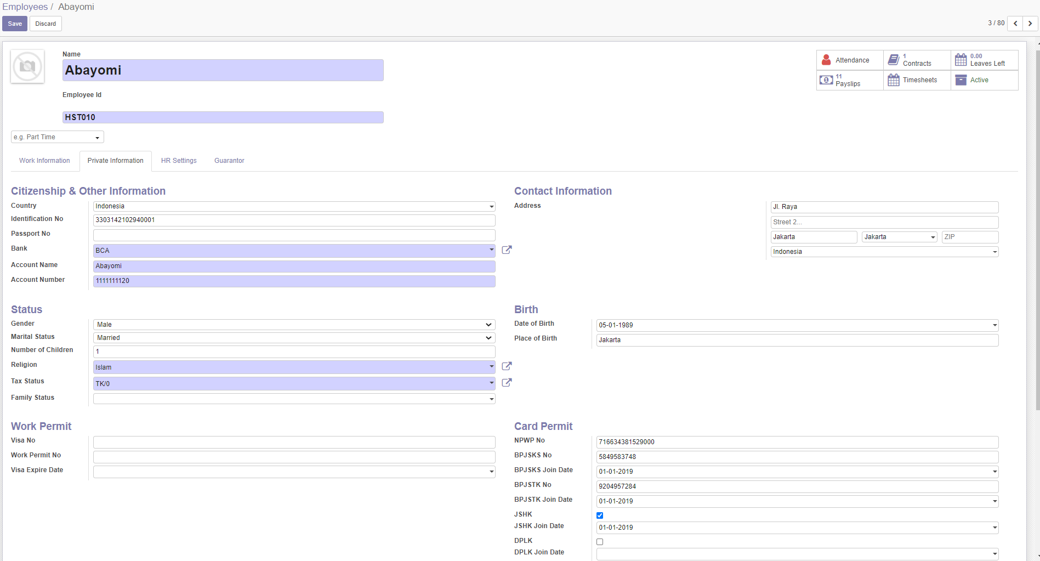Switch to the HR Settings tab
Screen dimensions: 1040x561
coord(179,161)
